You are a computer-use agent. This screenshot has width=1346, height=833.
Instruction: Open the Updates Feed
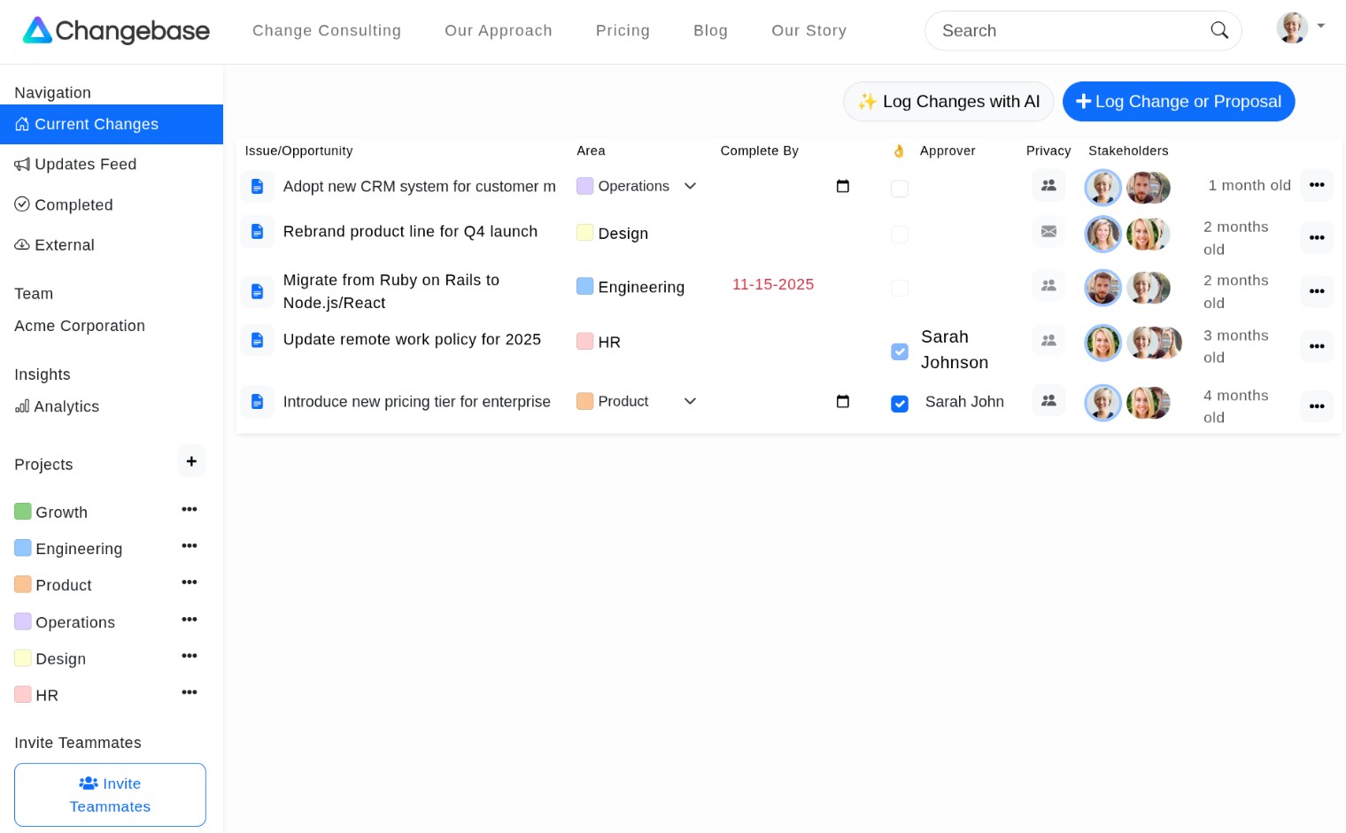(x=85, y=164)
